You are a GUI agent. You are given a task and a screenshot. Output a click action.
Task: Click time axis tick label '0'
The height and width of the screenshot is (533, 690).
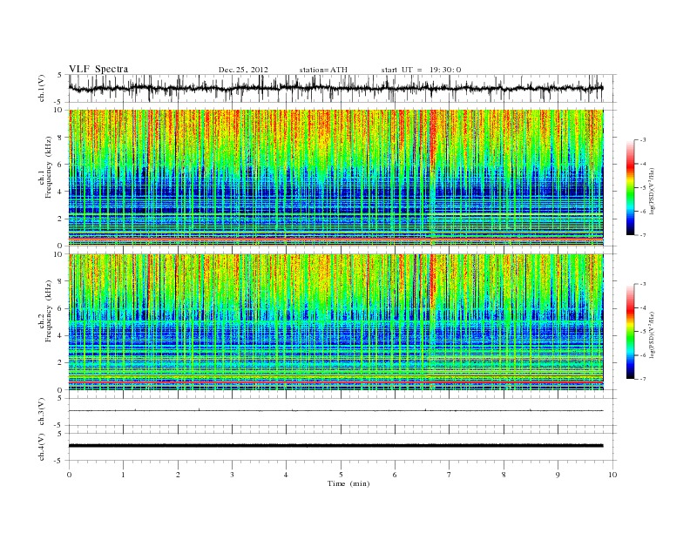[x=69, y=475]
